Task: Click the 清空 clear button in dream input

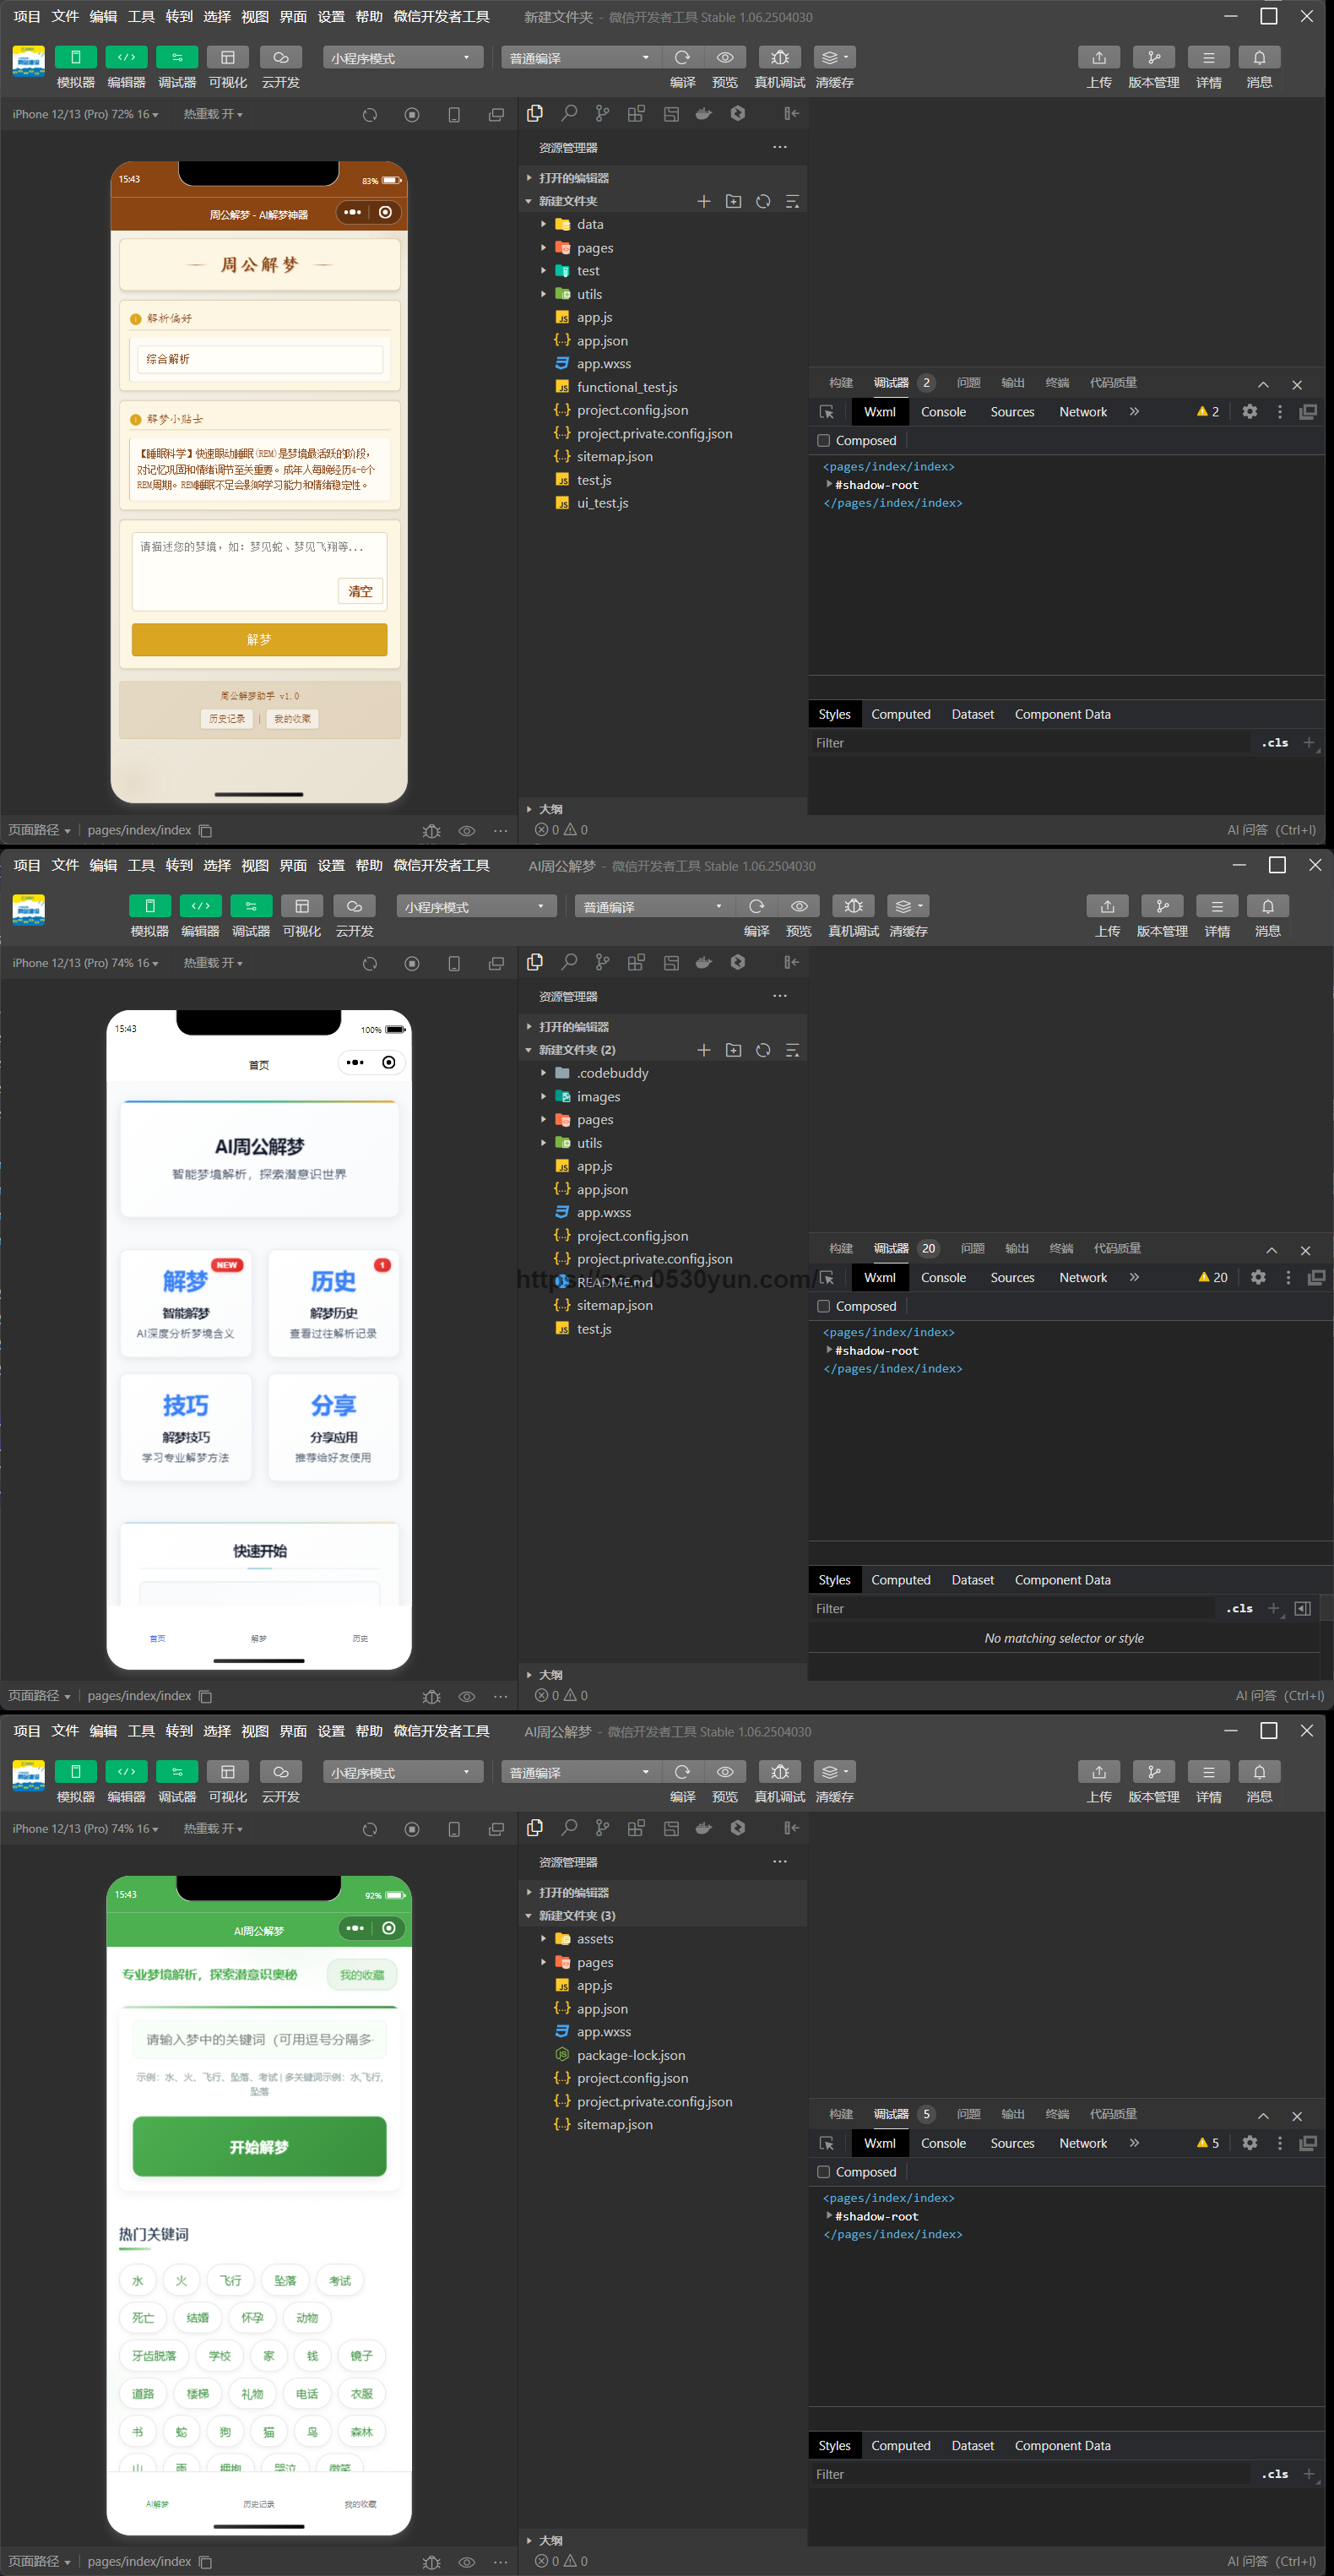Action: [360, 591]
